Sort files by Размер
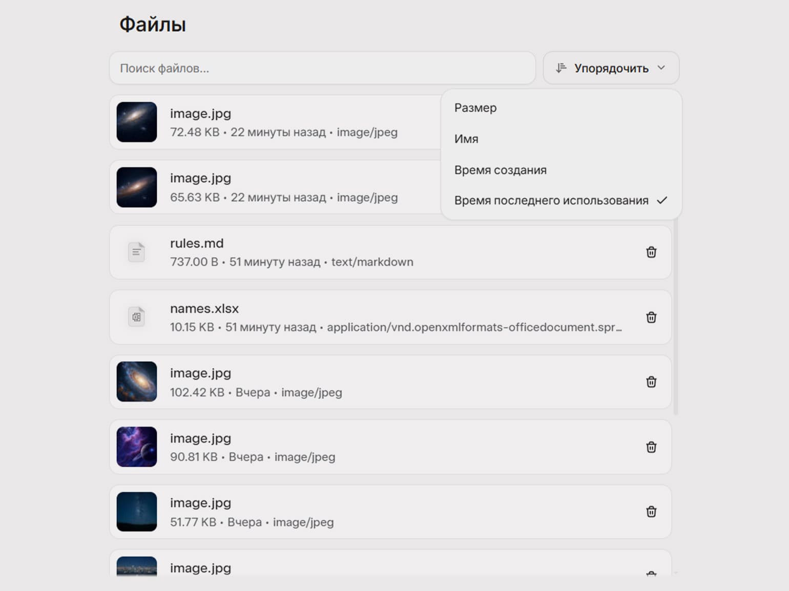 475,108
